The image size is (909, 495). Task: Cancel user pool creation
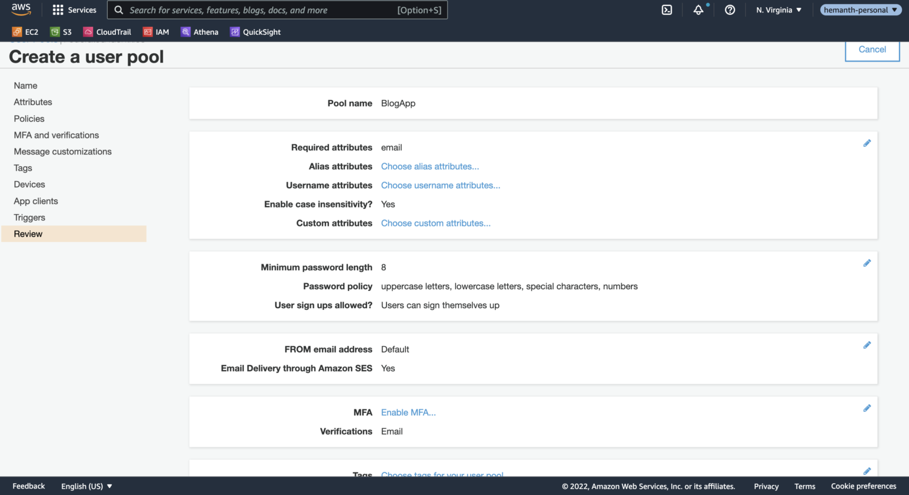[872, 50]
